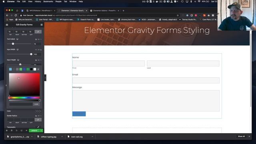Click the Last name input in form

pyautogui.click(x=183, y=63)
